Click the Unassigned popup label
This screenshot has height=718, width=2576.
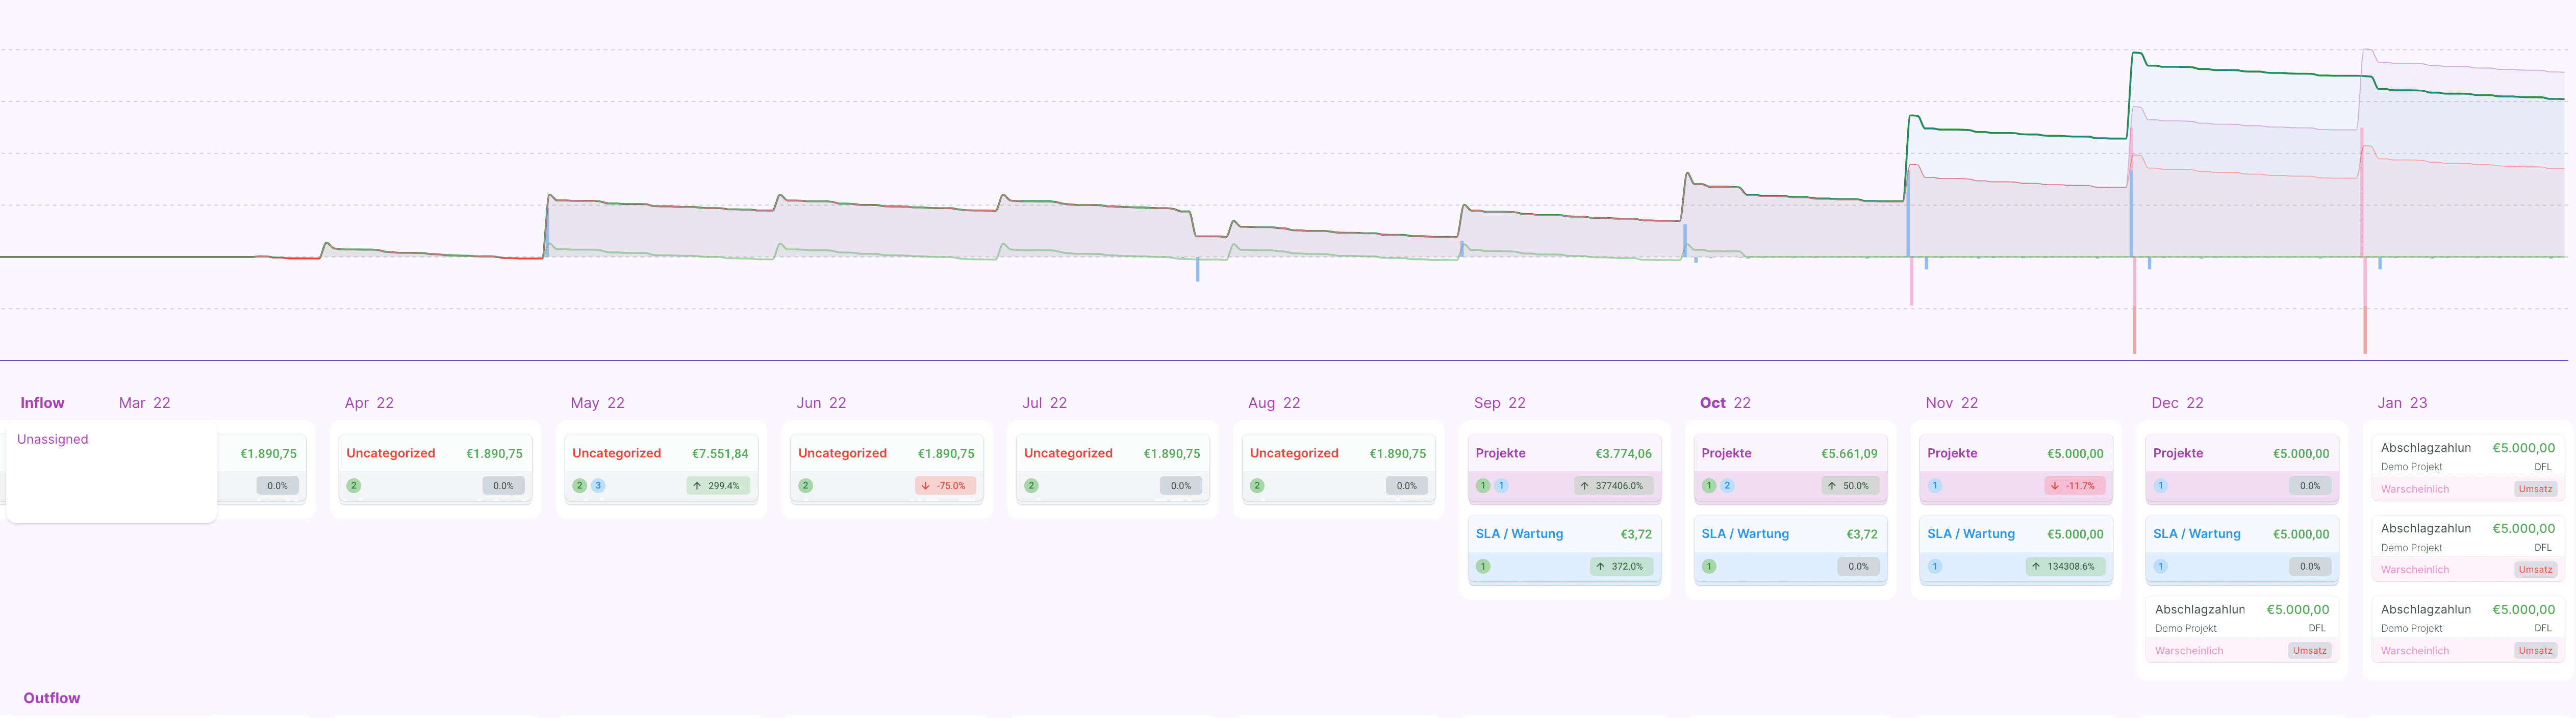tap(52, 439)
